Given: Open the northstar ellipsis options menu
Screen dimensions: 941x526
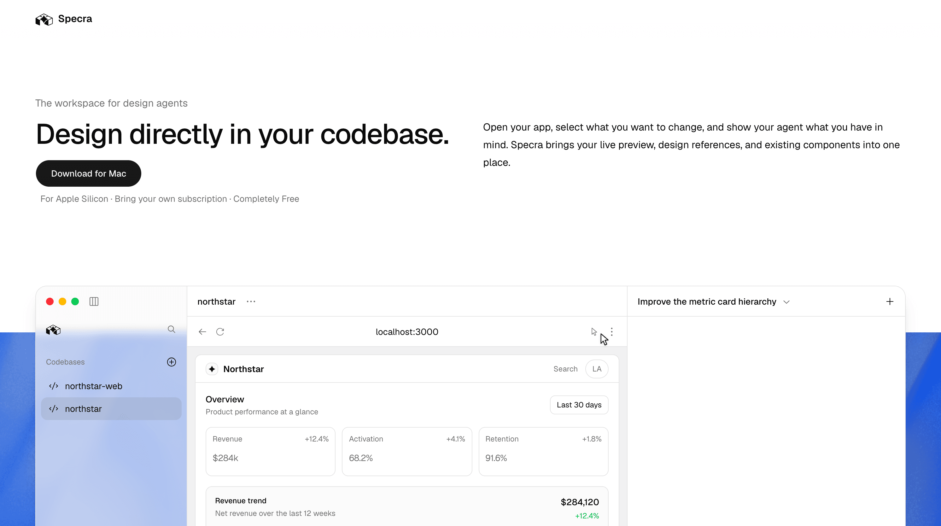Looking at the screenshot, I should pyautogui.click(x=251, y=301).
